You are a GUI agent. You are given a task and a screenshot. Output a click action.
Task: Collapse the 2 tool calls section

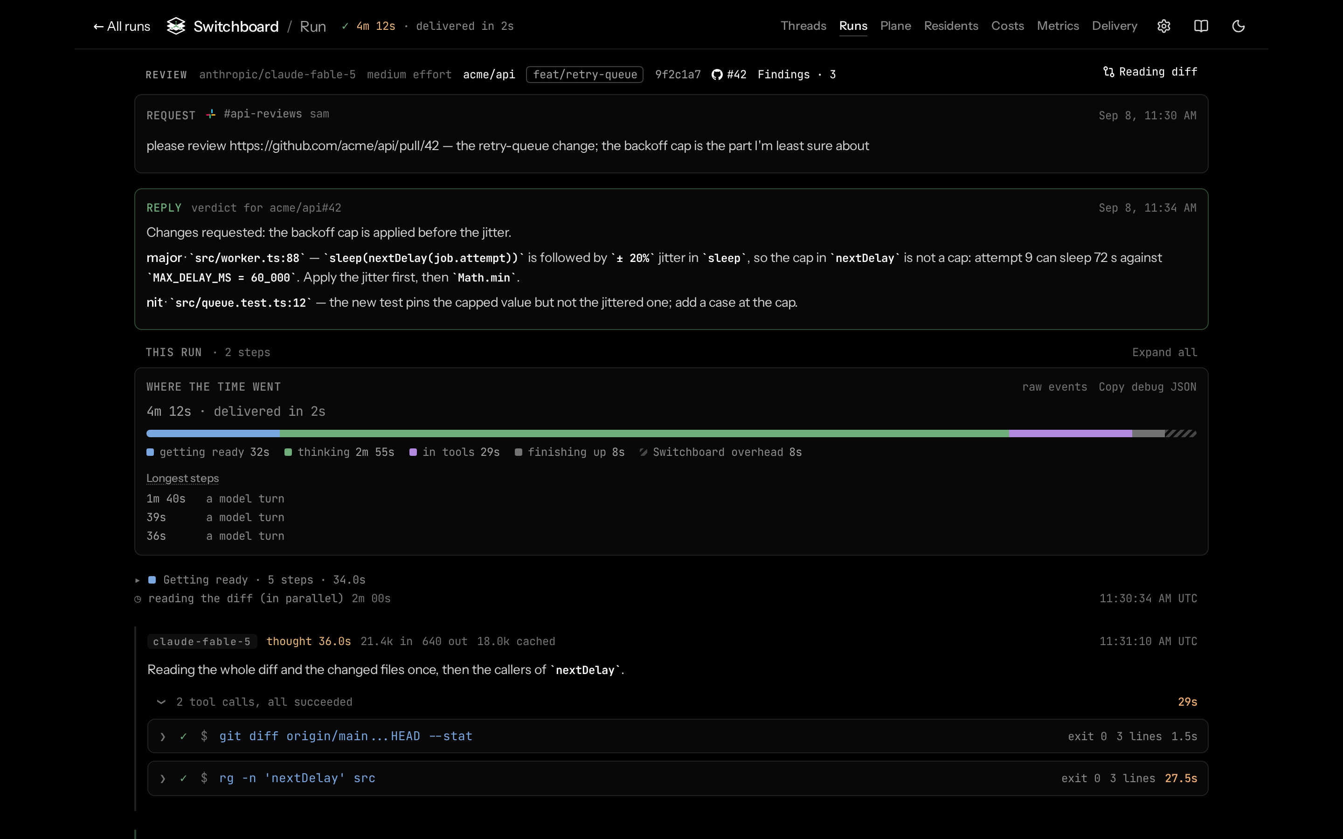click(161, 702)
